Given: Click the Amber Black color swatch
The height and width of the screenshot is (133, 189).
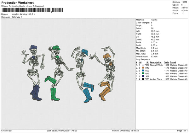Looking at the screenshot, I should [x=143, y=79].
